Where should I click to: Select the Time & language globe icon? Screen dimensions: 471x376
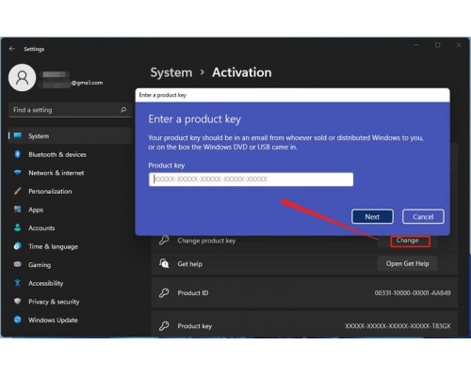click(x=18, y=246)
